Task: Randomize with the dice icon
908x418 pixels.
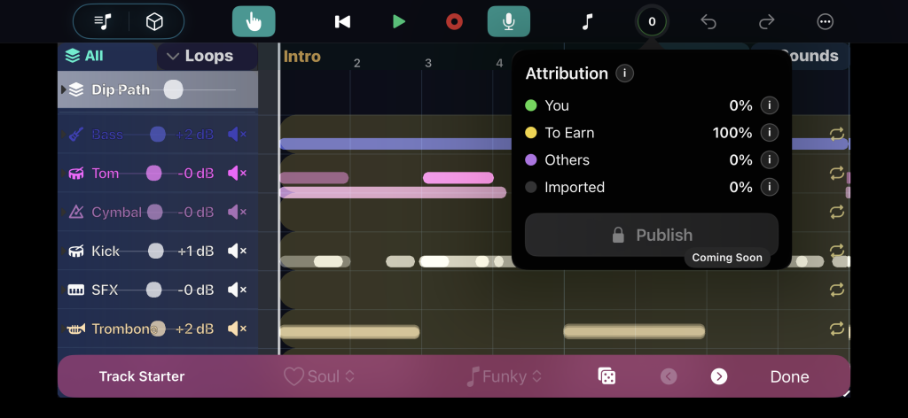Action: [x=607, y=376]
